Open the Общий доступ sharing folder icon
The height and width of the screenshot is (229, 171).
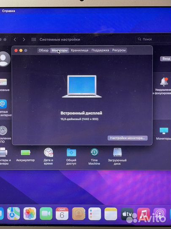point(71,152)
